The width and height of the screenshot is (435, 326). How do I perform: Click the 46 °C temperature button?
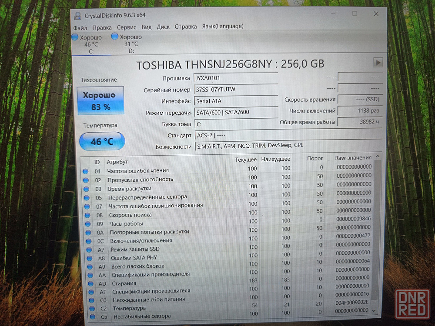[x=102, y=141]
